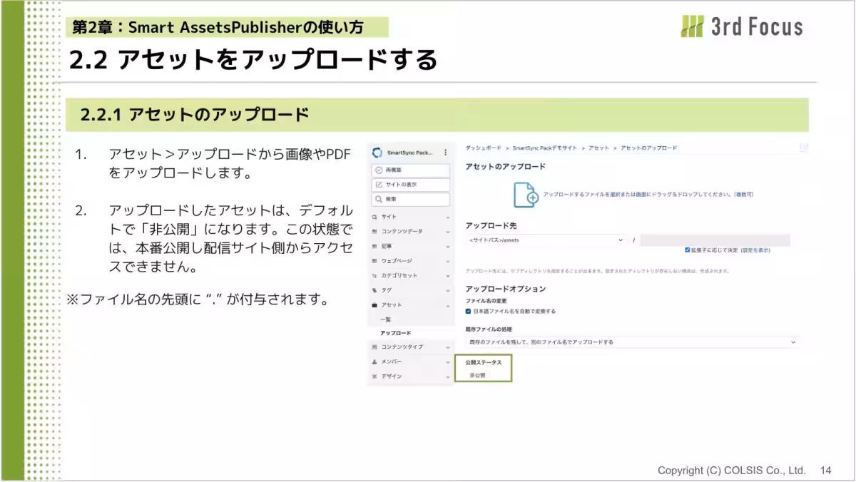
Task: Click the コンテンツタイプ icon in sidebar
Action: pos(375,347)
